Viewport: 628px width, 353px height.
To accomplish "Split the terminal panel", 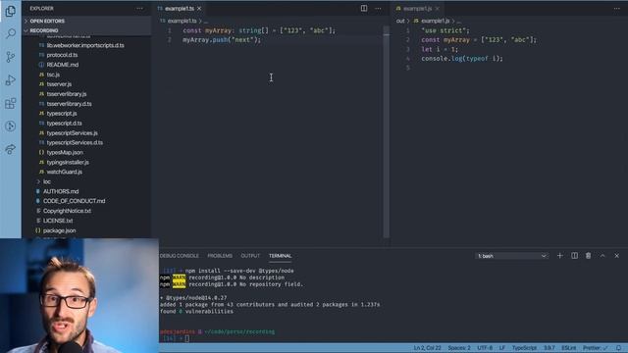I will coord(574,256).
